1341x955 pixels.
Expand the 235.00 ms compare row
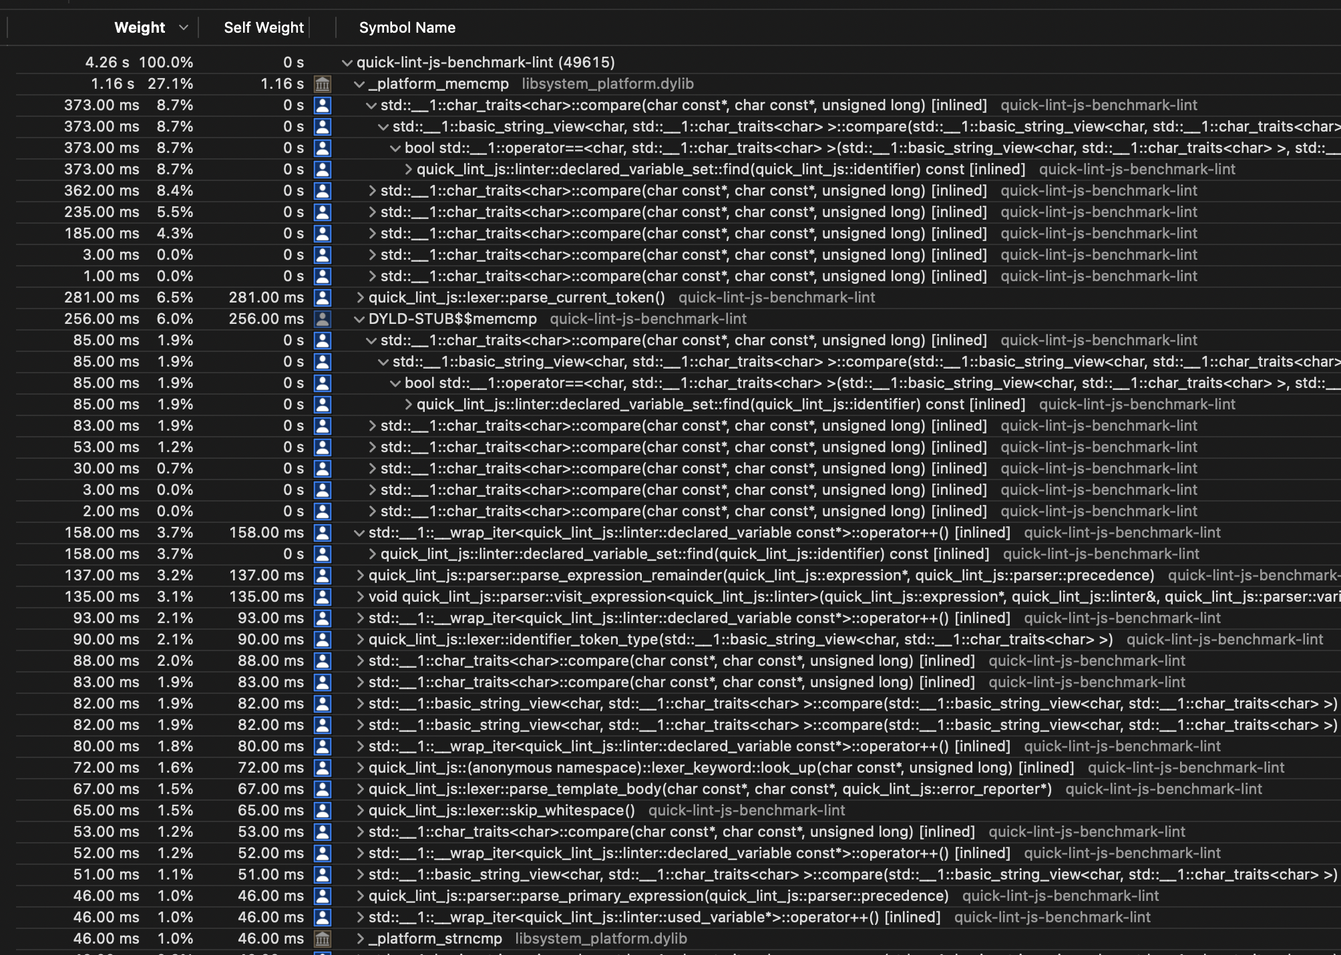372,212
